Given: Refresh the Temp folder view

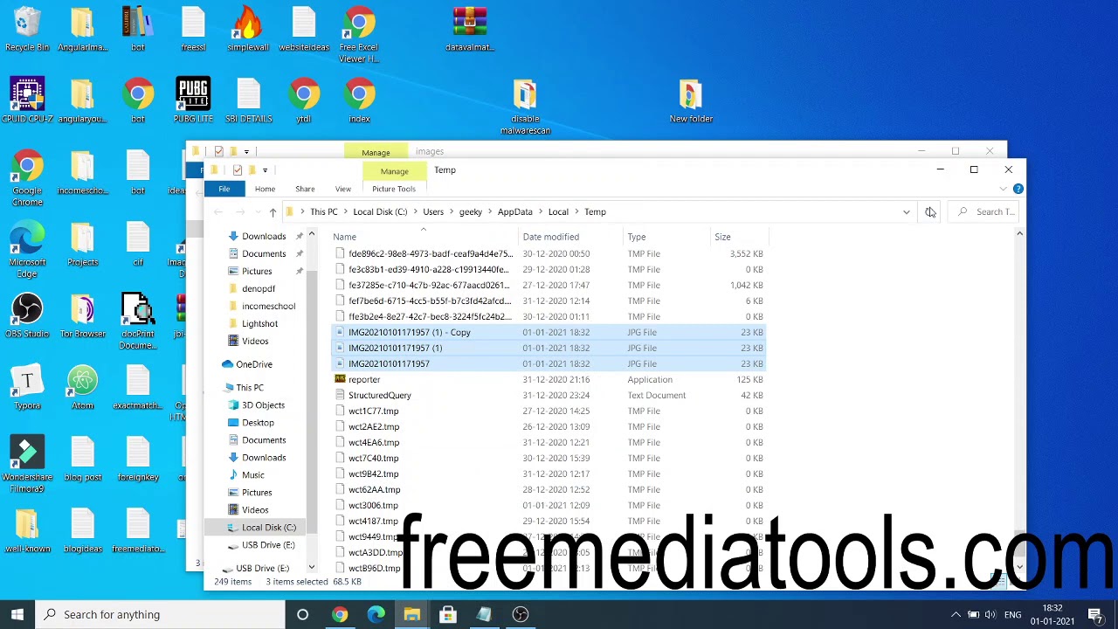Looking at the screenshot, I should [x=929, y=212].
